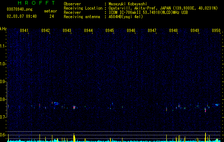The image size is (224, 142).
Task: Click the Receiving antenna label
Action: [82, 17]
